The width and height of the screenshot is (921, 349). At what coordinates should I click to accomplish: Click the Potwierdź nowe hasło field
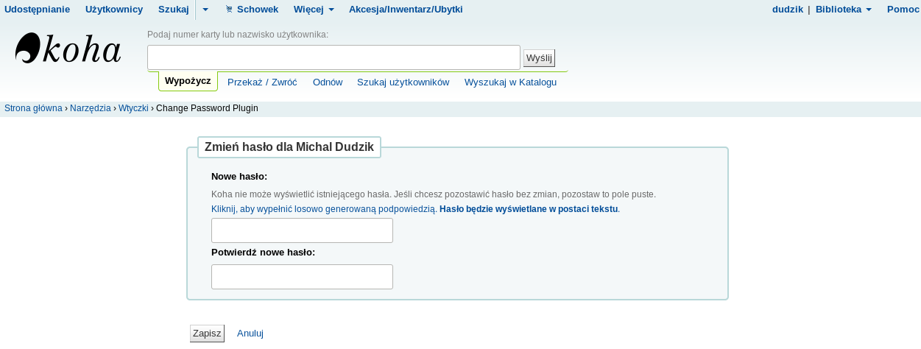(302, 277)
